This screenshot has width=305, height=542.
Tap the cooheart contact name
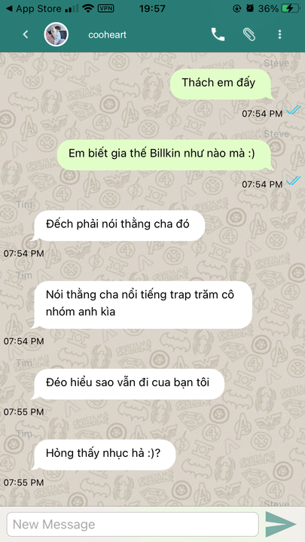pyautogui.click(x=107, y=35)
